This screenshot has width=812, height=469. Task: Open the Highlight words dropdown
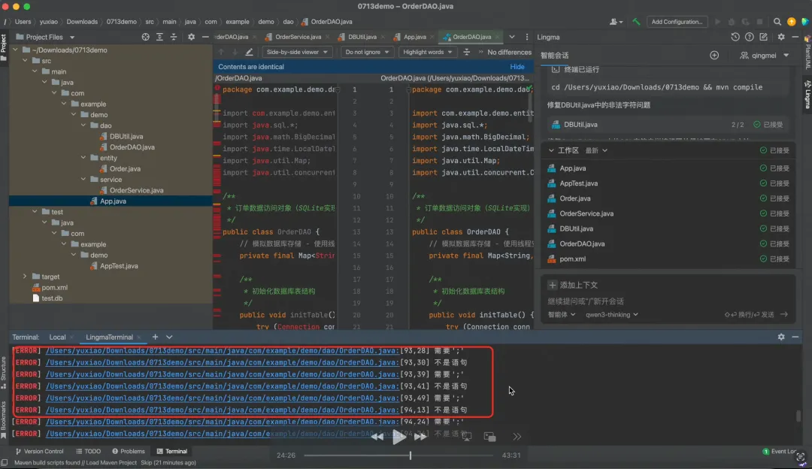427,52
